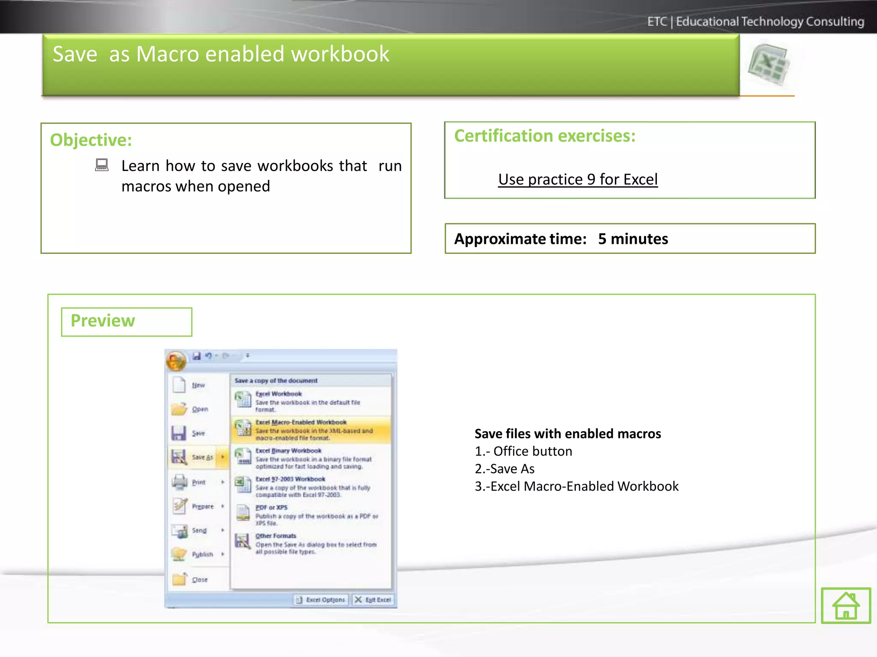
Task: Click the Open folder icon
Action: (179, 409)
